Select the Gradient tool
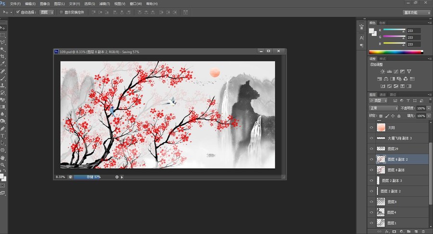433x234 pixels. click(3, 107)
